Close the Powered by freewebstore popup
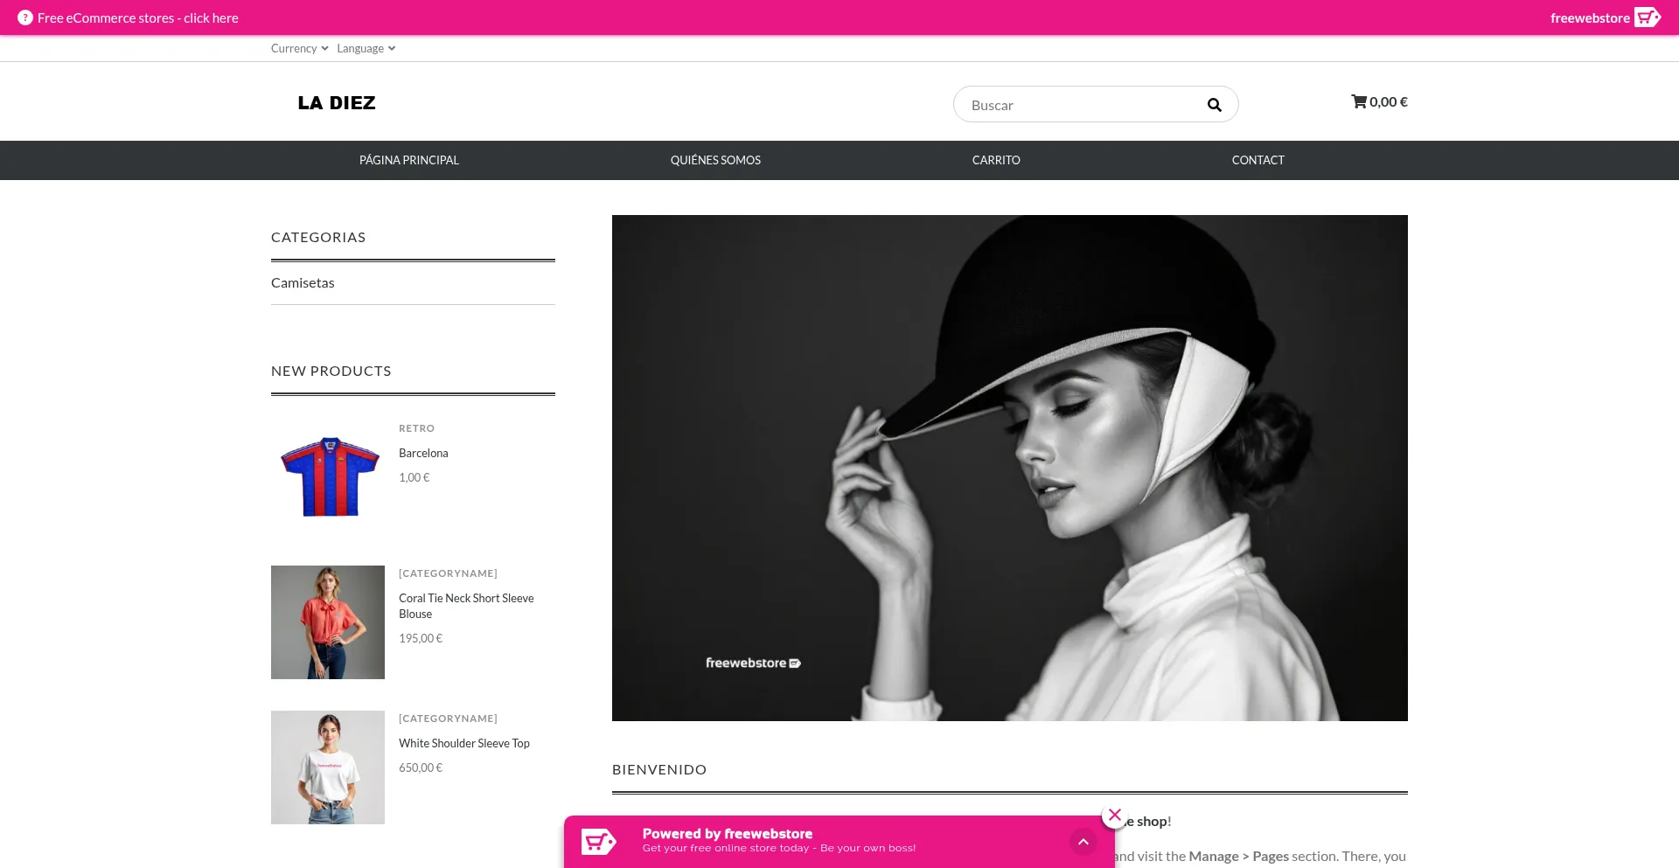 (x=1114, y=815)
